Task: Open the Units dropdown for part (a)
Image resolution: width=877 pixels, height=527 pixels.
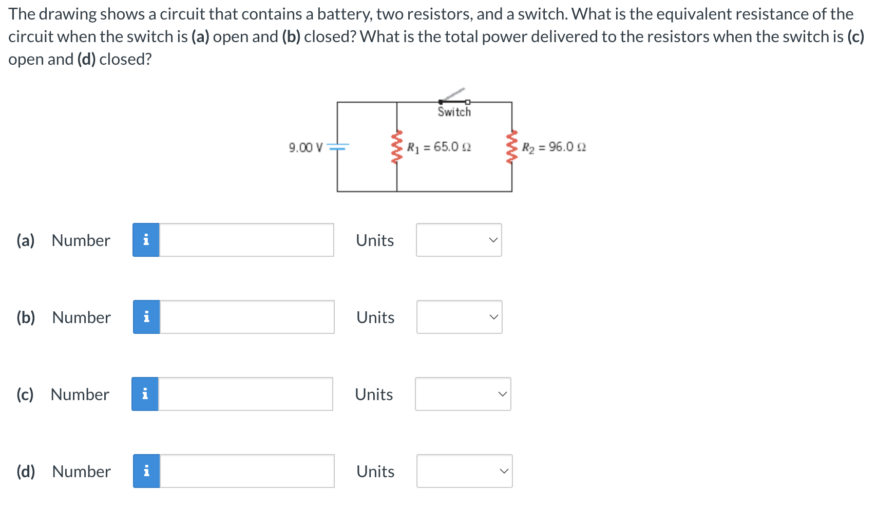Action: coord(459,240)
